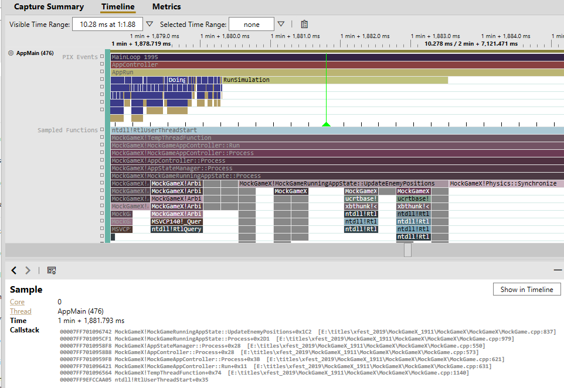Select the green ucrtbase! function block
This screenshot has height=388, width=564.
[413, 198]
